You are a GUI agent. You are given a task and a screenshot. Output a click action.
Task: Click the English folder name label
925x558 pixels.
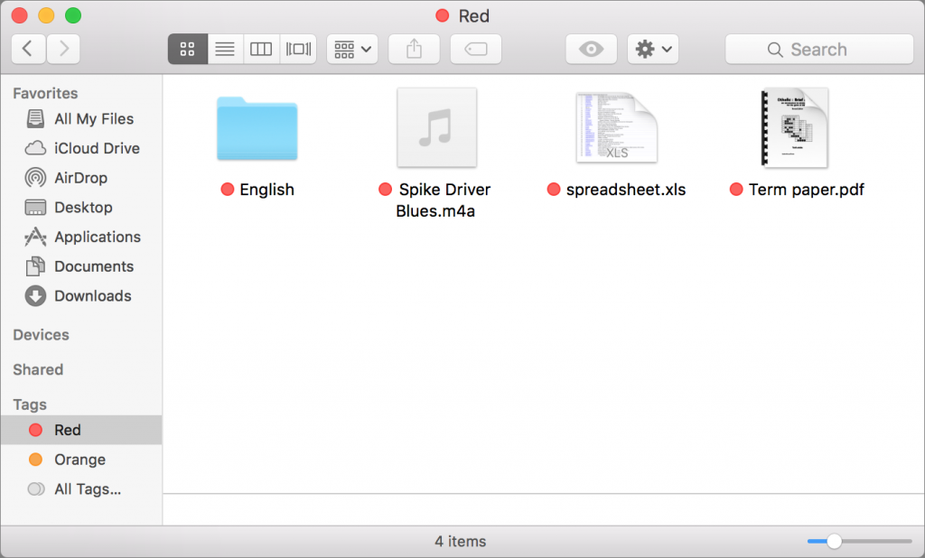click(x=267, y=190)
